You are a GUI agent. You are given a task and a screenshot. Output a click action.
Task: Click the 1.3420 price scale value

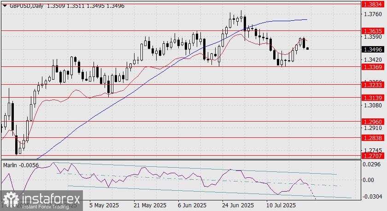pyautogui.click(x=373, y=60)
